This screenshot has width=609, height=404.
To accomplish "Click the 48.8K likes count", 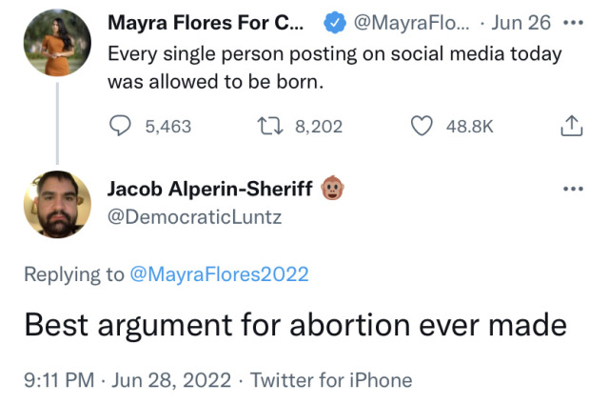I will (470, 126).
